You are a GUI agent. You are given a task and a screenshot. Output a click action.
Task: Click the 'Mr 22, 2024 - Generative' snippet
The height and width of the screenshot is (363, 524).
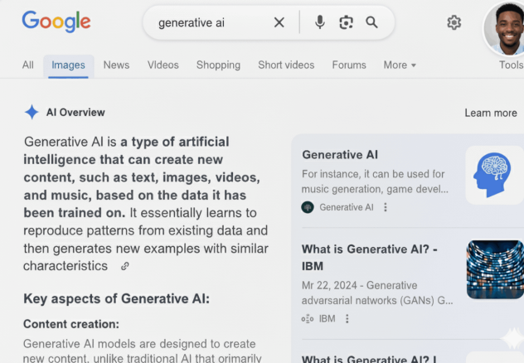(359, 286)
